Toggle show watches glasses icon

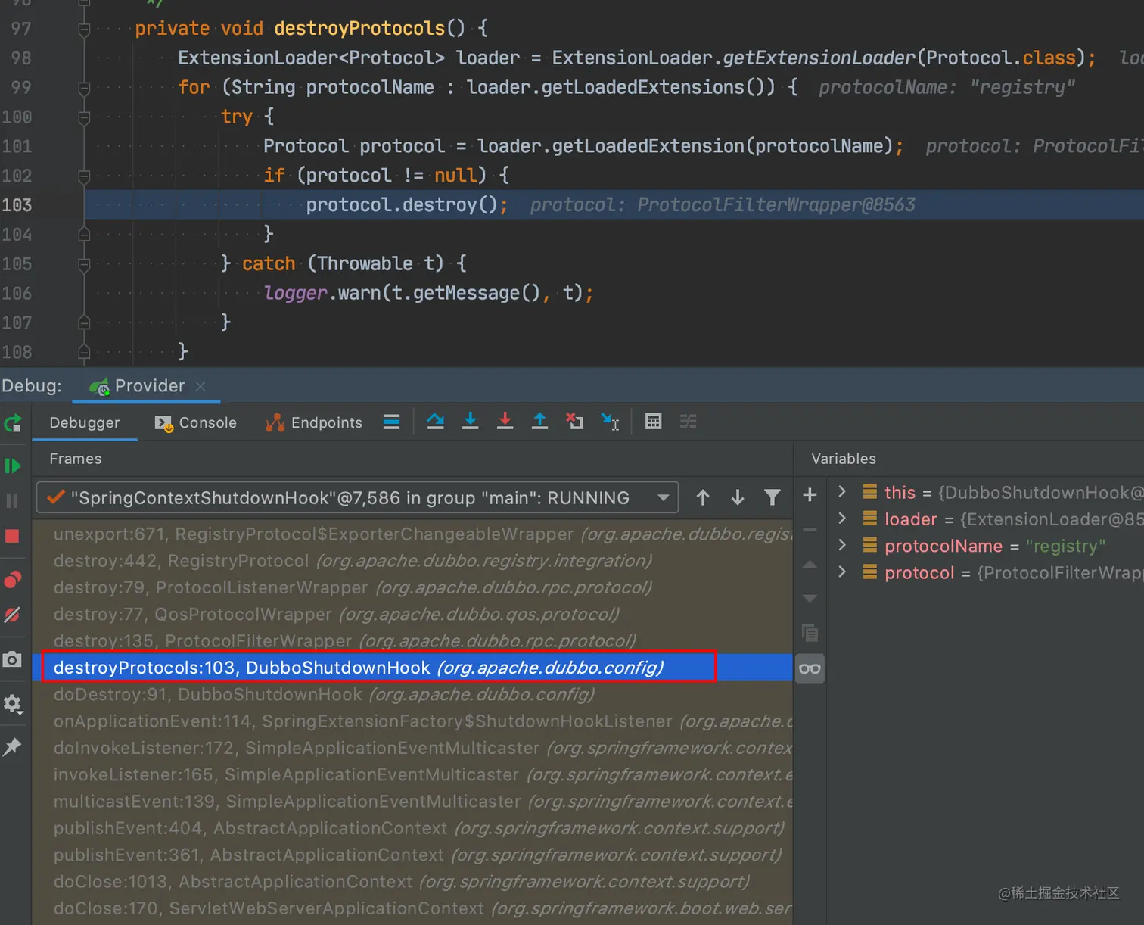click(x=810, y=668)
